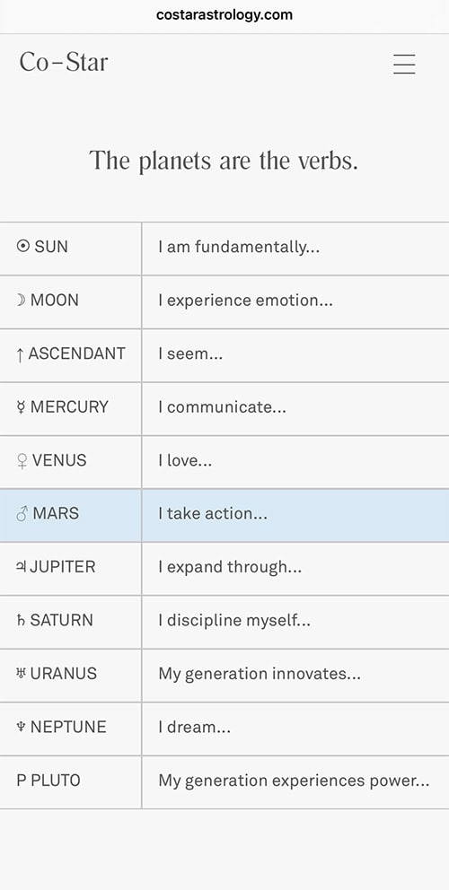Image resolution: width=449 pixels, height=890 pixels.
Task: Click the Saturn planet glyph
Action: (x=21, y=620)
